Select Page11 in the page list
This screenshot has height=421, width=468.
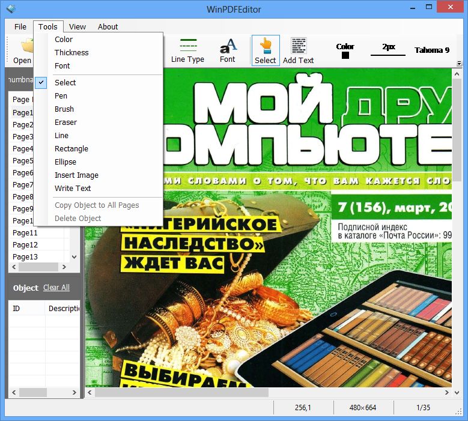pos(25,233)
